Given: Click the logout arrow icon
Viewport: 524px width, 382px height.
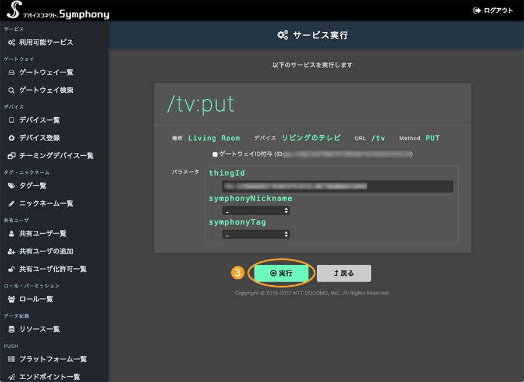Looking at the screenshot, I should 477,10.
